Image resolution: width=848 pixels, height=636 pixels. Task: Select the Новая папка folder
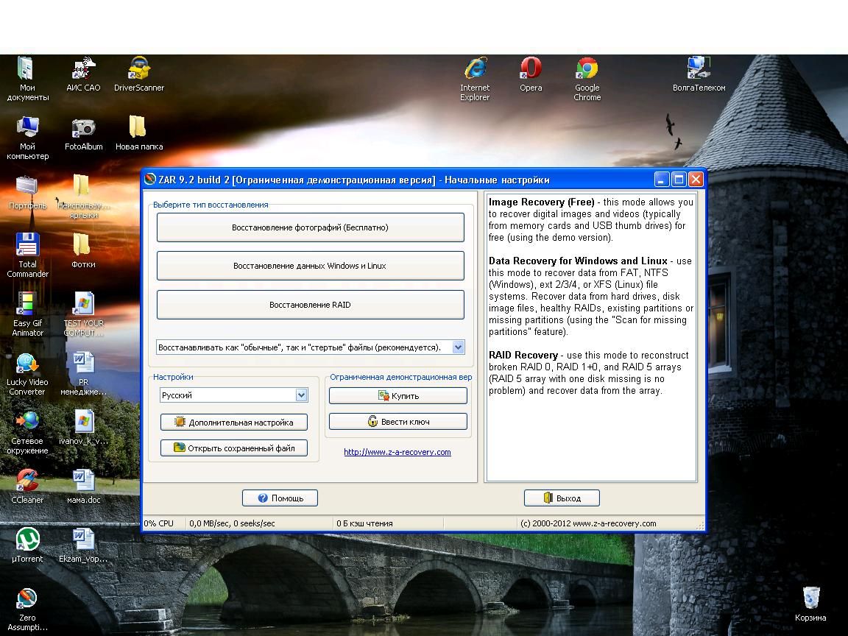tap(139, 133)
